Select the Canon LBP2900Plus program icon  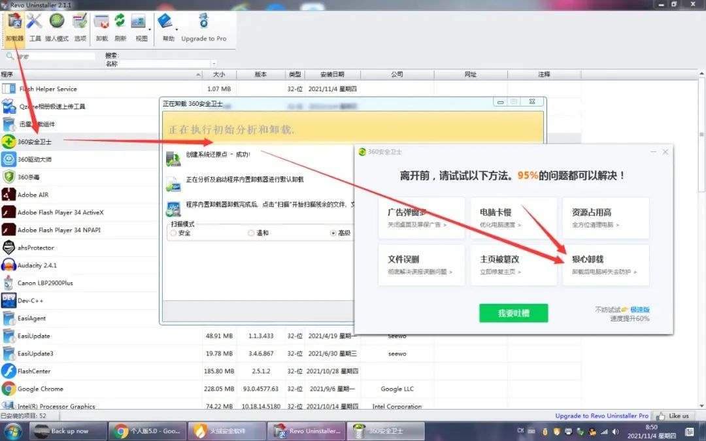[x=8, y=283]
